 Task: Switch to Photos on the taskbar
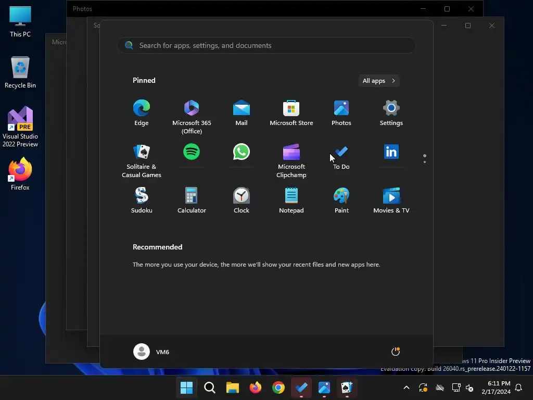[324, 387]
